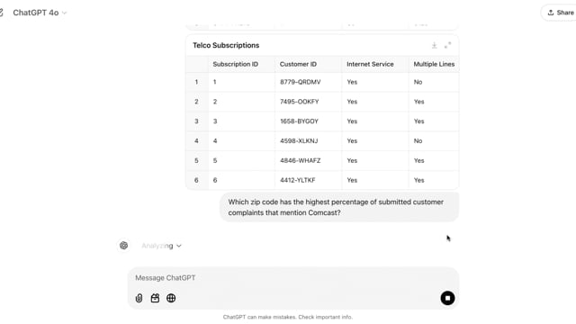Open the ChatGPT 4o model dropdown
The width and height of the screenshot is (576, 324).
pyautogui.click(x=40, y=13)
